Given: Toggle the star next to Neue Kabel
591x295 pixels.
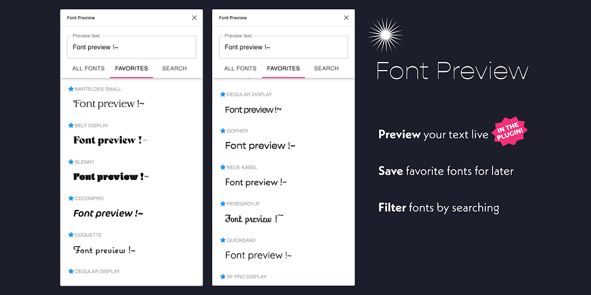Looking at the screenshot, I should point(222,167).
